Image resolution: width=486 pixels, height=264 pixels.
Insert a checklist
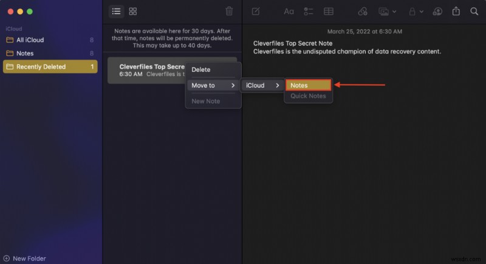pos(309,11)
